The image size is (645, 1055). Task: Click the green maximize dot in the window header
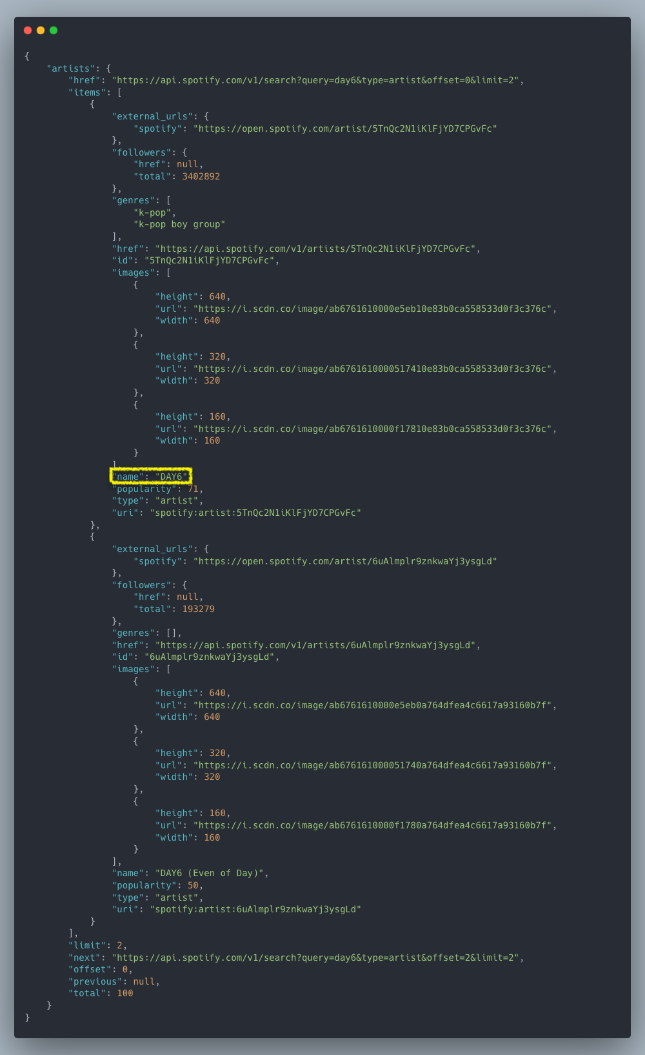coord(54,30)
